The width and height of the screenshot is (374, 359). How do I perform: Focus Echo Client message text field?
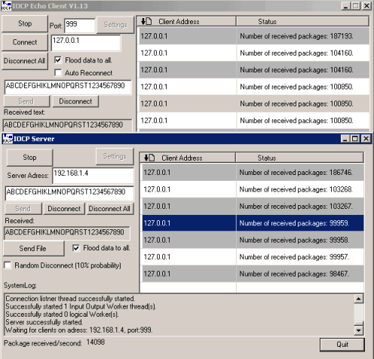click(x=68, y=87)
